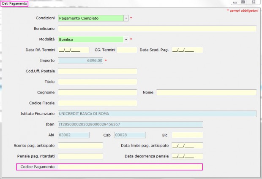Image resolution: width=262 pixels, height=179 pixels.
Task: Click the GG. Termini field
Action: pos(127,50)
